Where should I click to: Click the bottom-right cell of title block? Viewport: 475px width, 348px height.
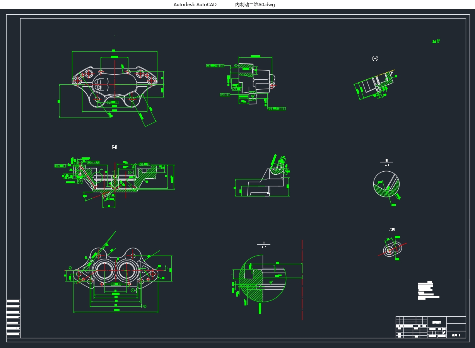[456, 335]
